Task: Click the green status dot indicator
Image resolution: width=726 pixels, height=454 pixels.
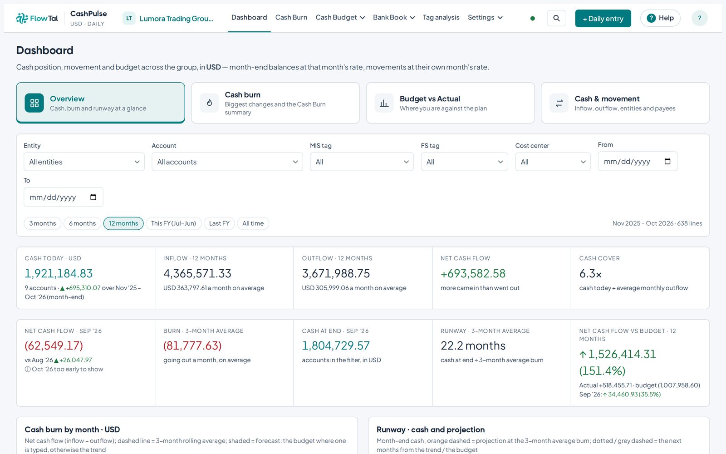Action: [533, 19]
